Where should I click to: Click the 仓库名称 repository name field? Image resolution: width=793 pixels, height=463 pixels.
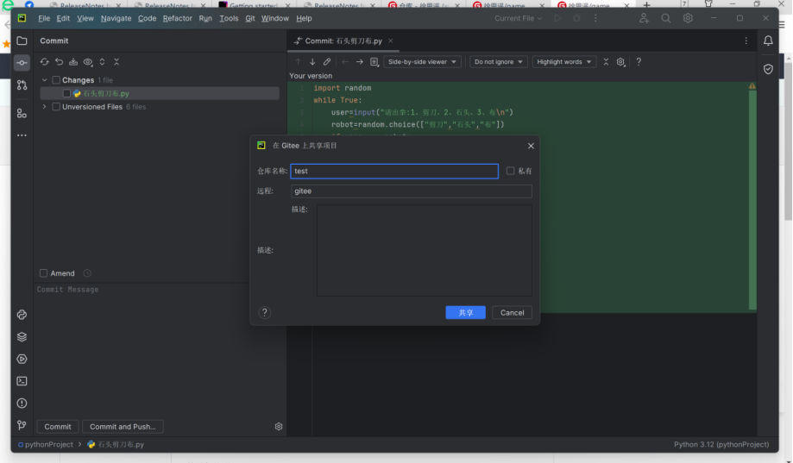click(394, 172)
